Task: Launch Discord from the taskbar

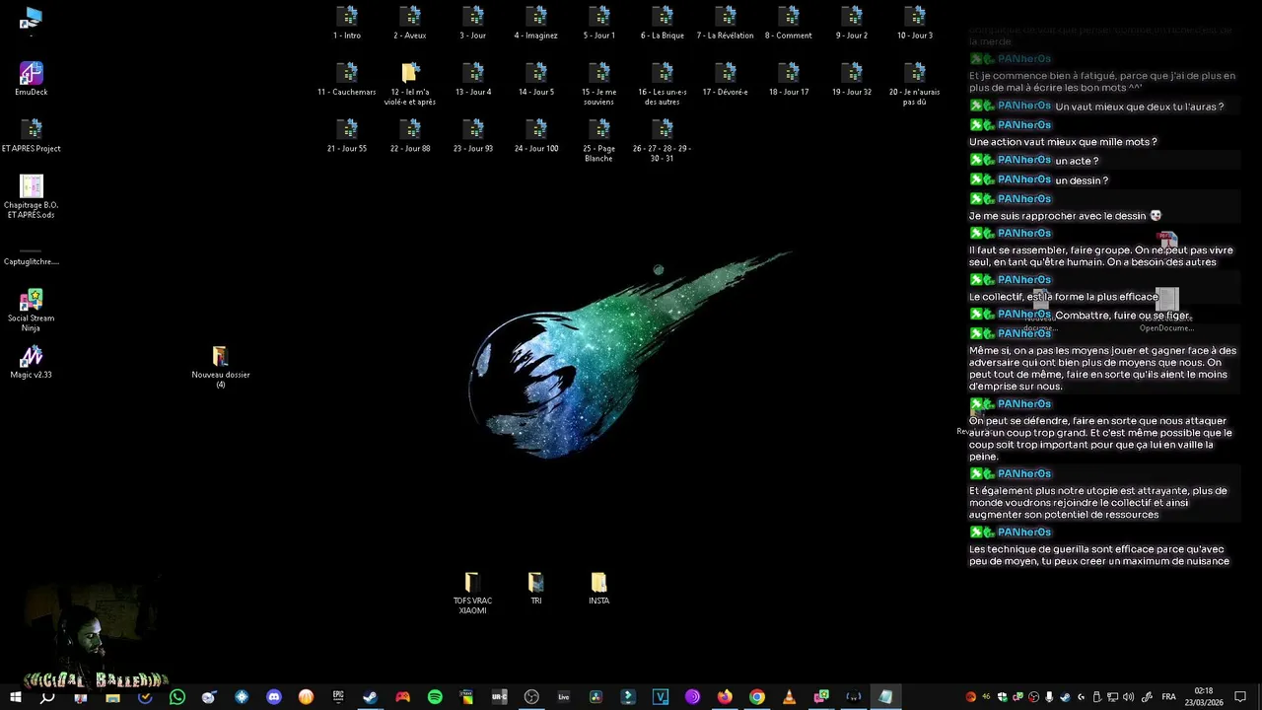Action: point(274,697)
